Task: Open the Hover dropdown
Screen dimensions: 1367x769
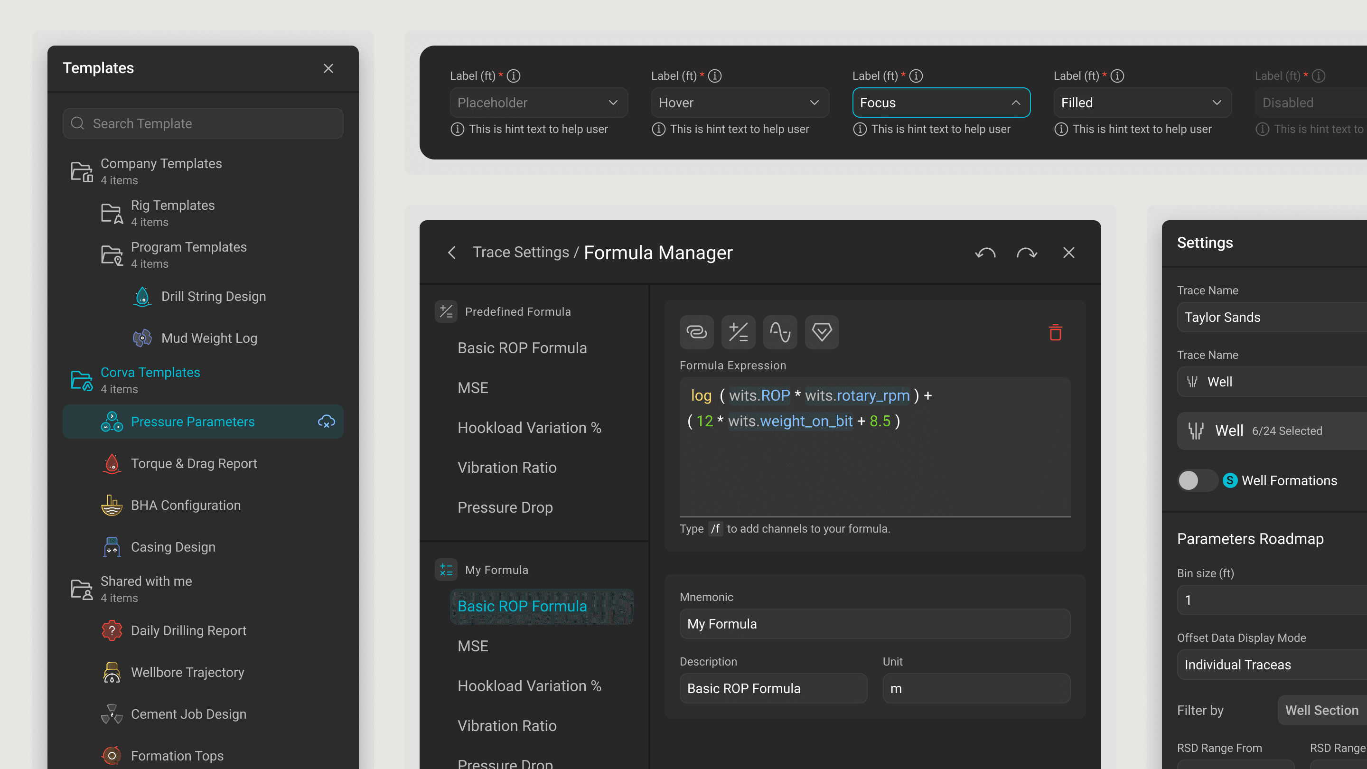Action: (740, 103)
